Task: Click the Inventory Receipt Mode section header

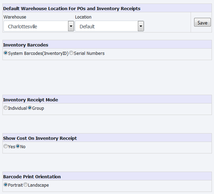Action: point(30,100)
